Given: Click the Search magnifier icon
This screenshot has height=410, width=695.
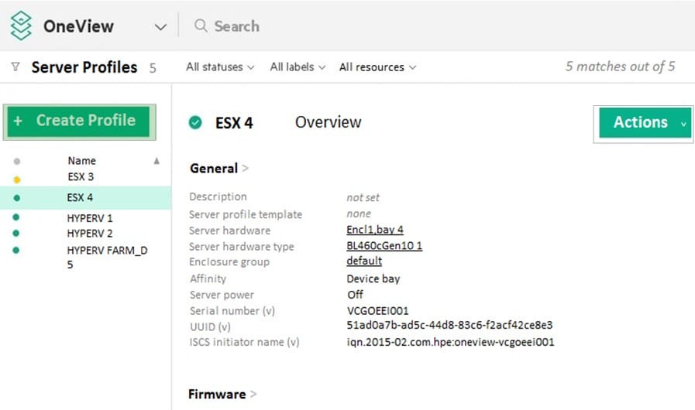Looking at the screenshot, I should coord(201,26).
